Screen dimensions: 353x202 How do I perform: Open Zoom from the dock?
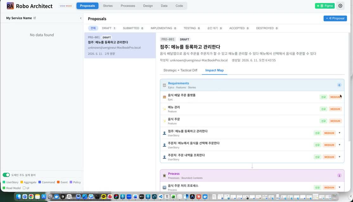pyautogui.click(x=129, y=197)
